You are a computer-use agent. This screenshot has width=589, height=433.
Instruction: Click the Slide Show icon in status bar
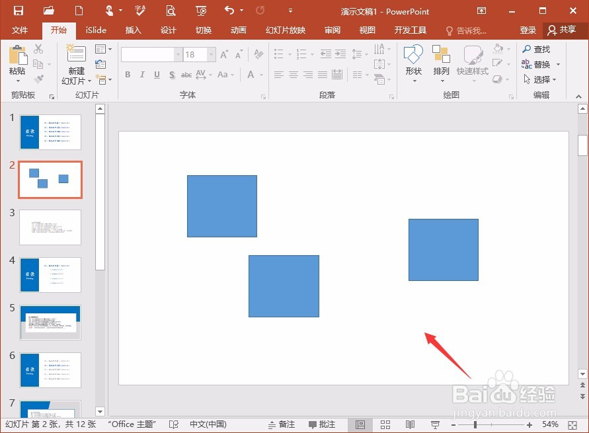coord(435,425)
